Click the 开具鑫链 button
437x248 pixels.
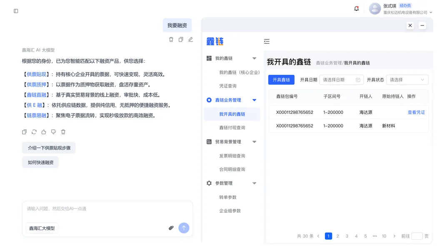tap(281, 80)
